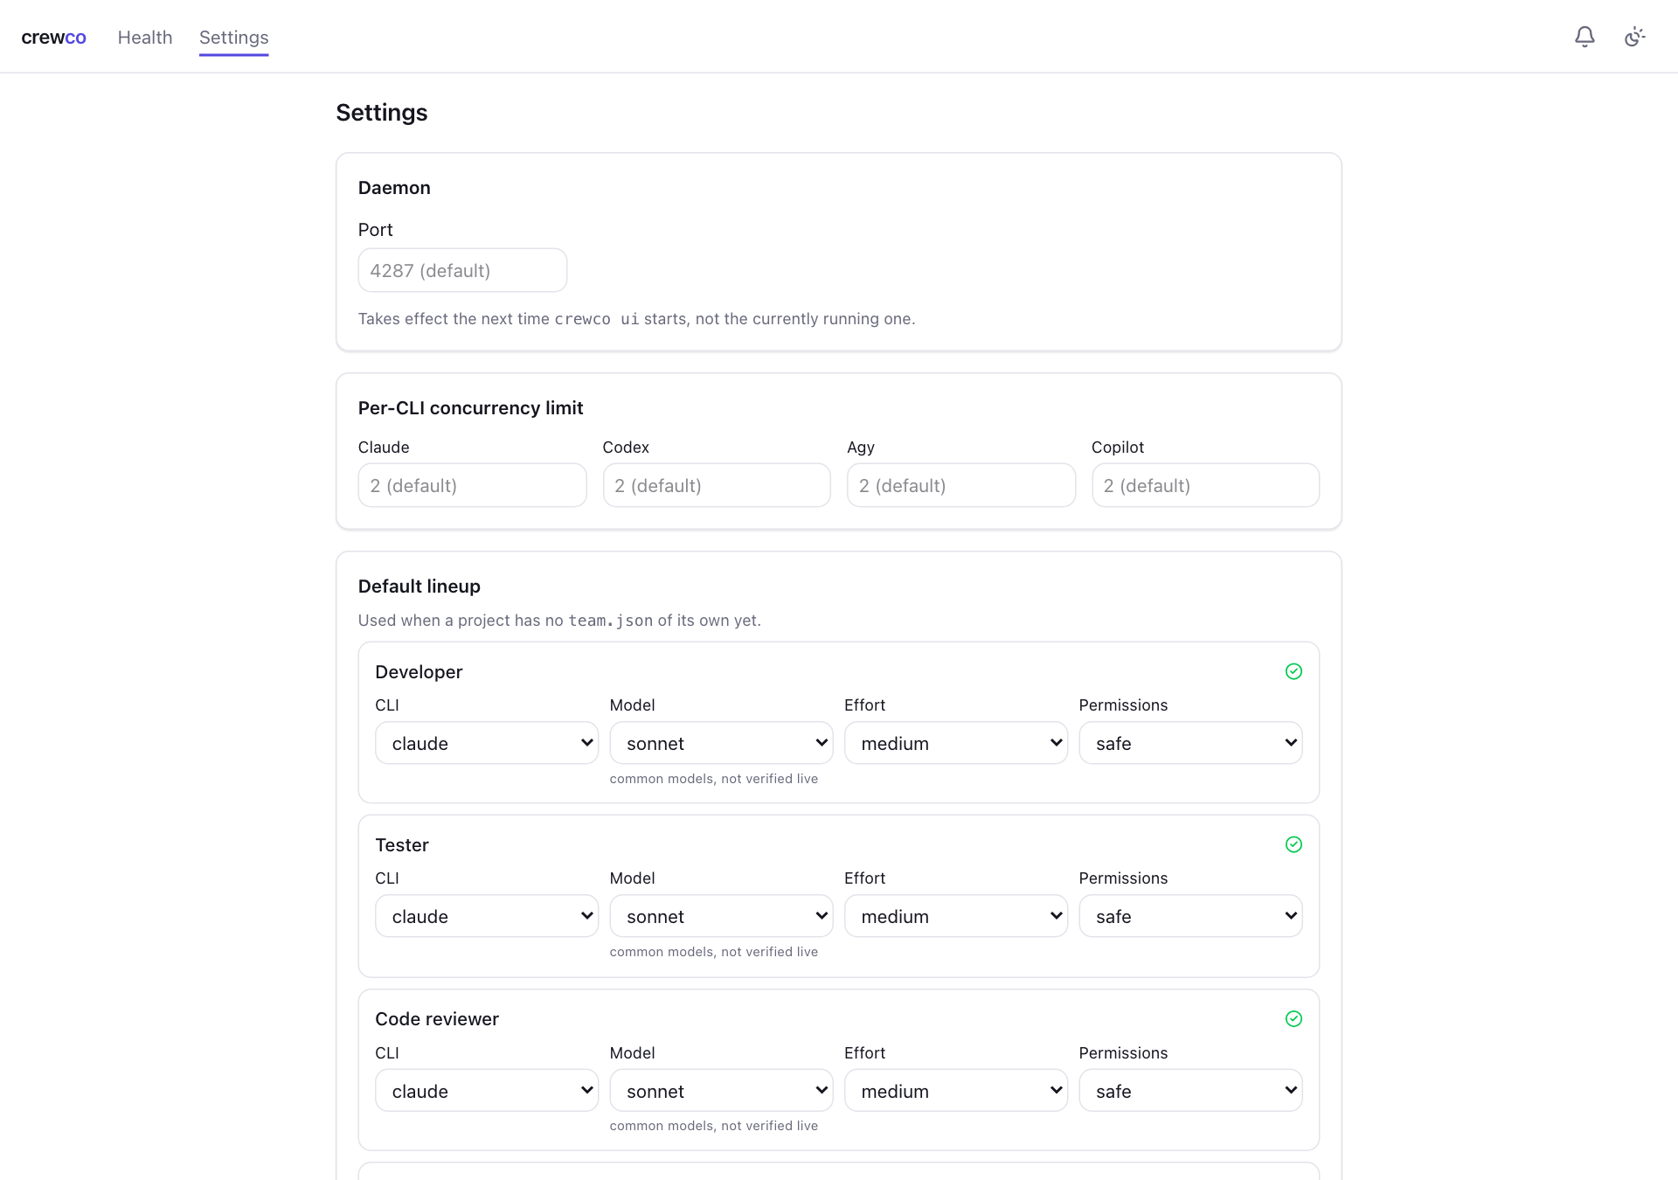
Task: Open the Tester Model dropdown
Action: tap(721, 916)
